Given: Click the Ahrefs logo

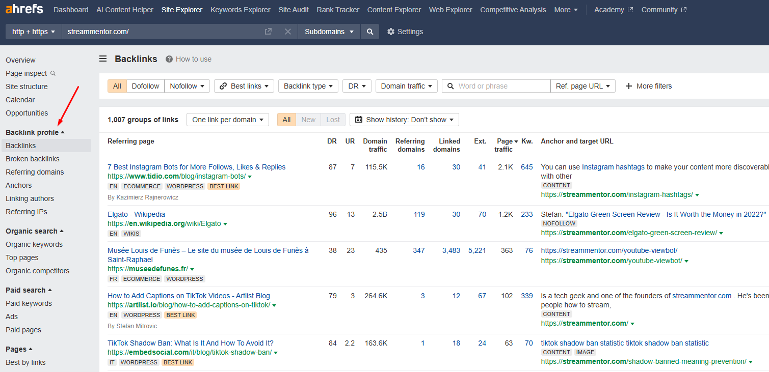Looking at the screenshot, I should click(x=24, y=9).
